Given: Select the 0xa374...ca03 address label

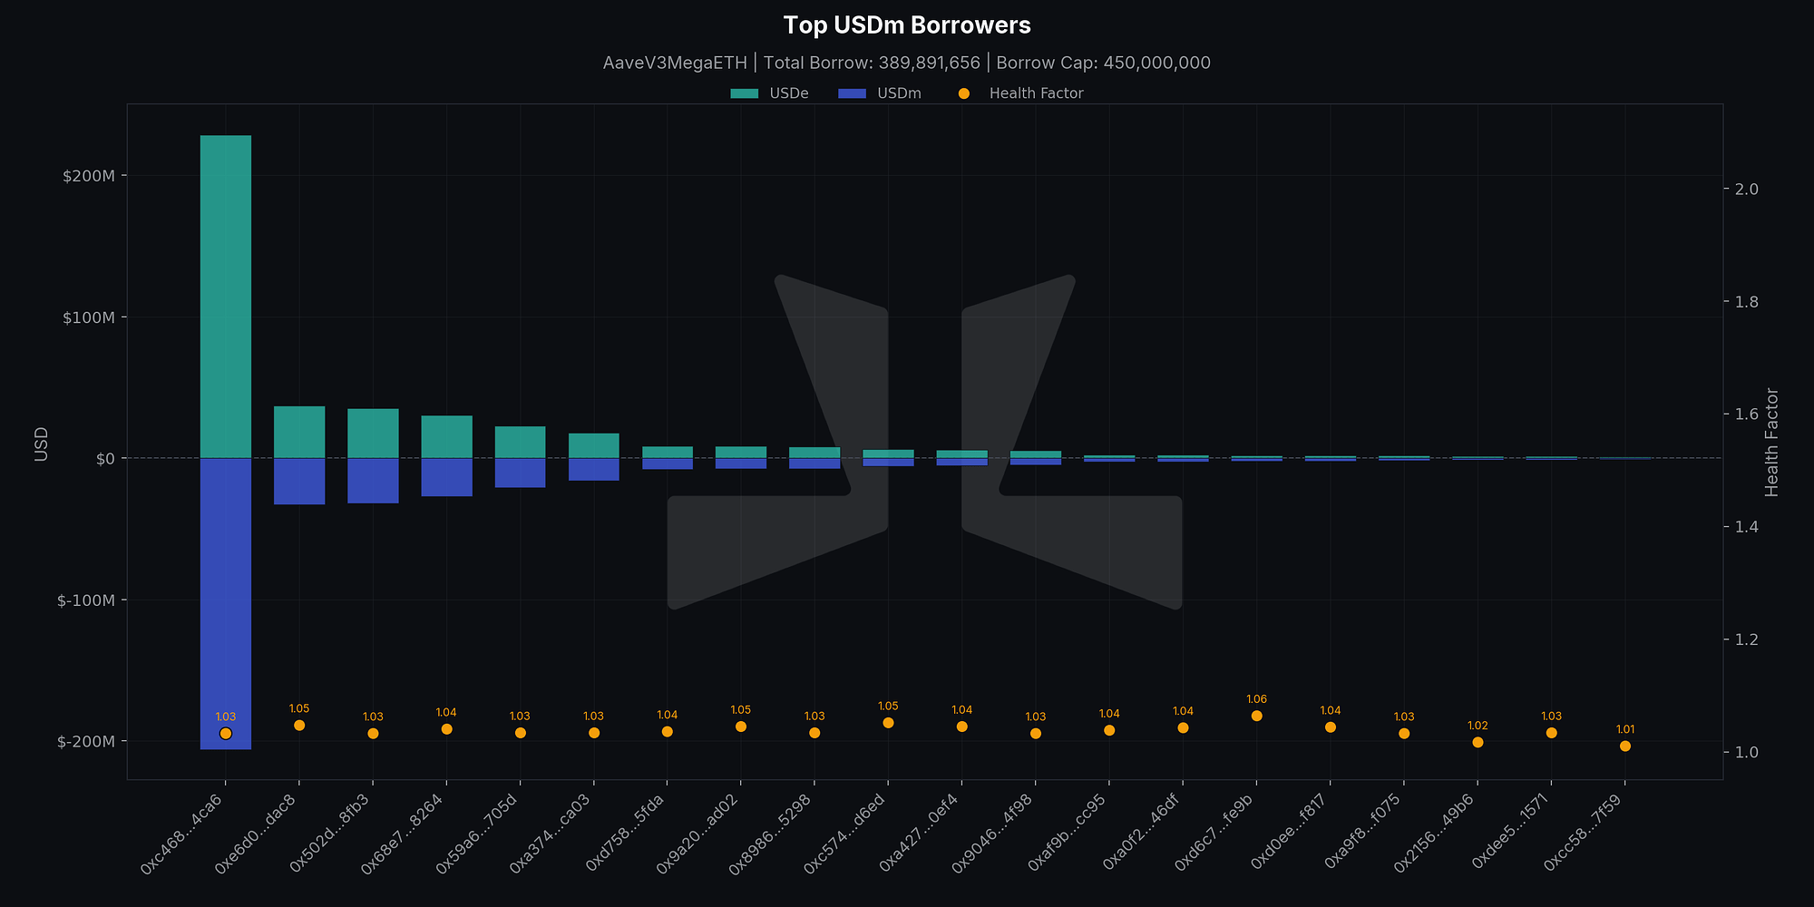Looking at the screenshot, I should tap(552, 834).
